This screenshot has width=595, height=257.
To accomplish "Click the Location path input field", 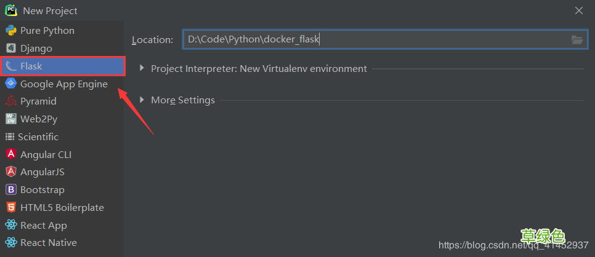I will [x=376, y=40].
